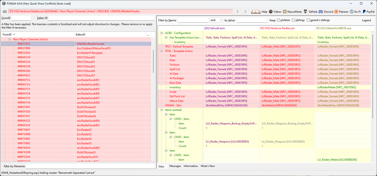Collapse ACBS - Configuration node

[162, 33]
